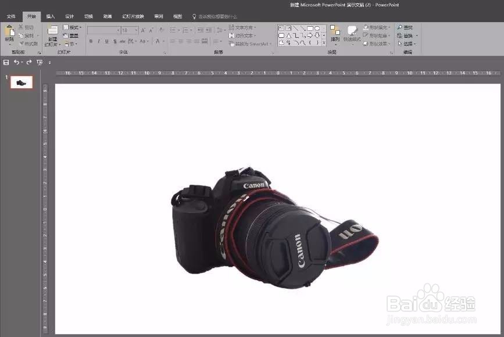
Task: Save the presentation from the quick access toolbar
Action: click(x=6, y=62)
